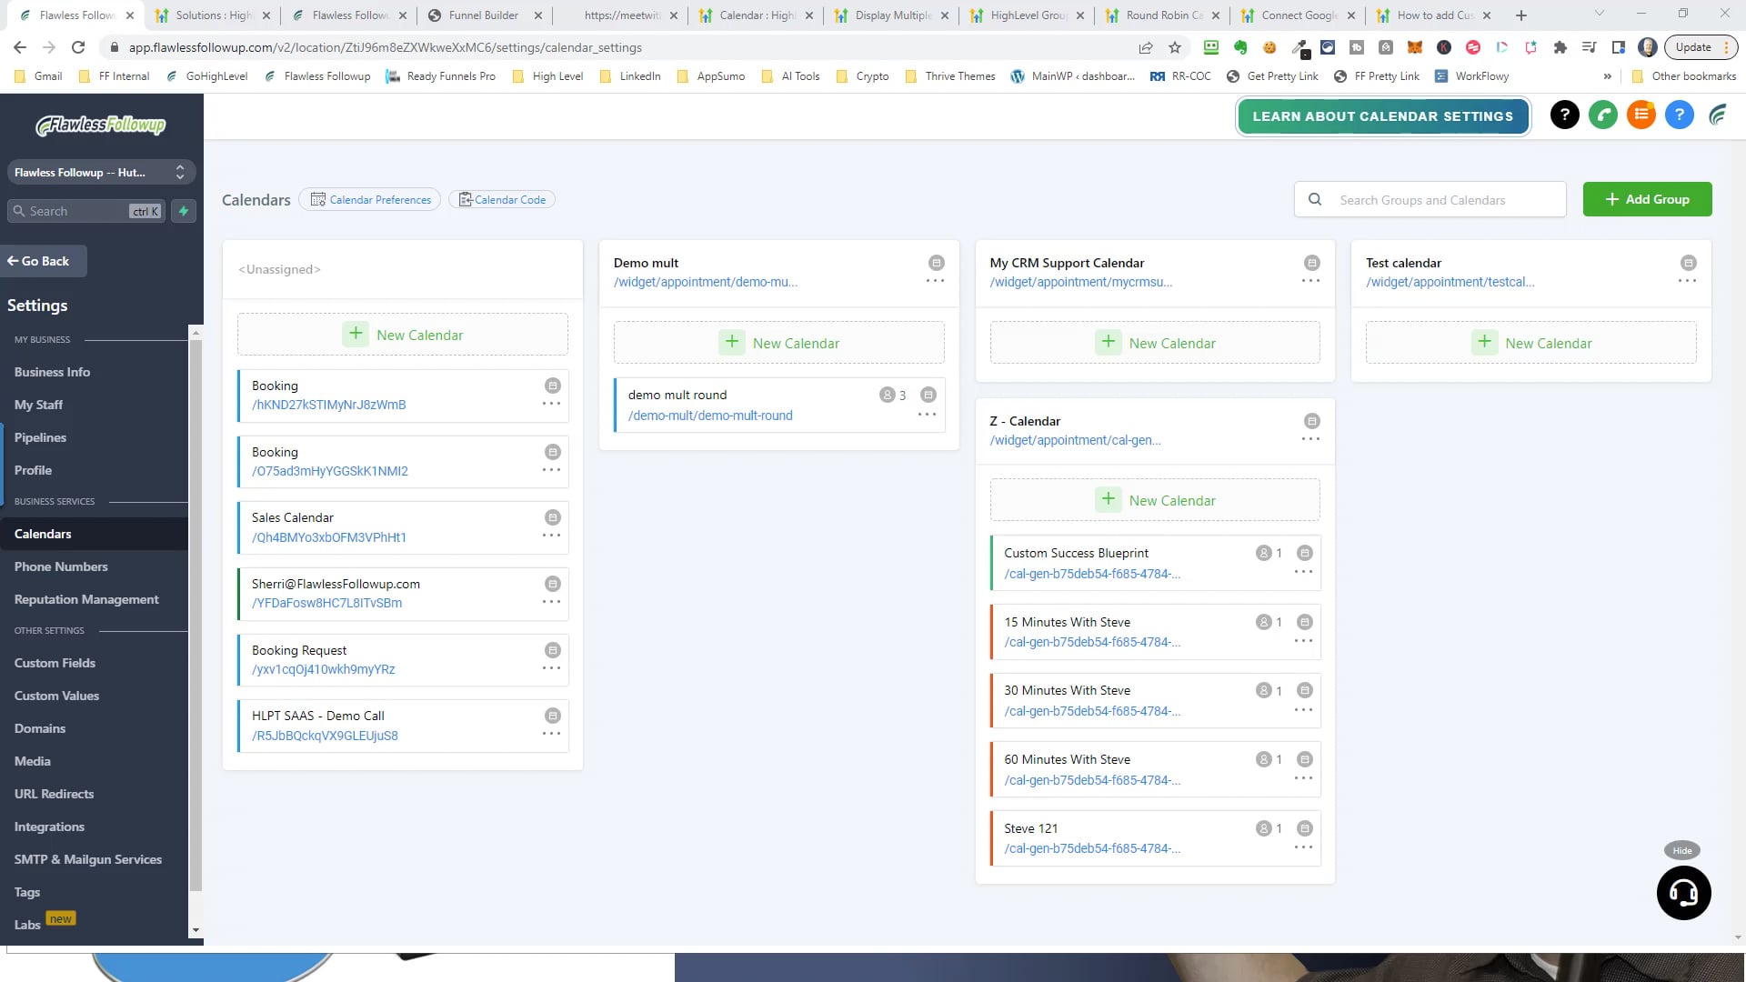Select Integrations in the settings sidebar
This screenshot has width=1746, height=982.
tap(49, 827)
